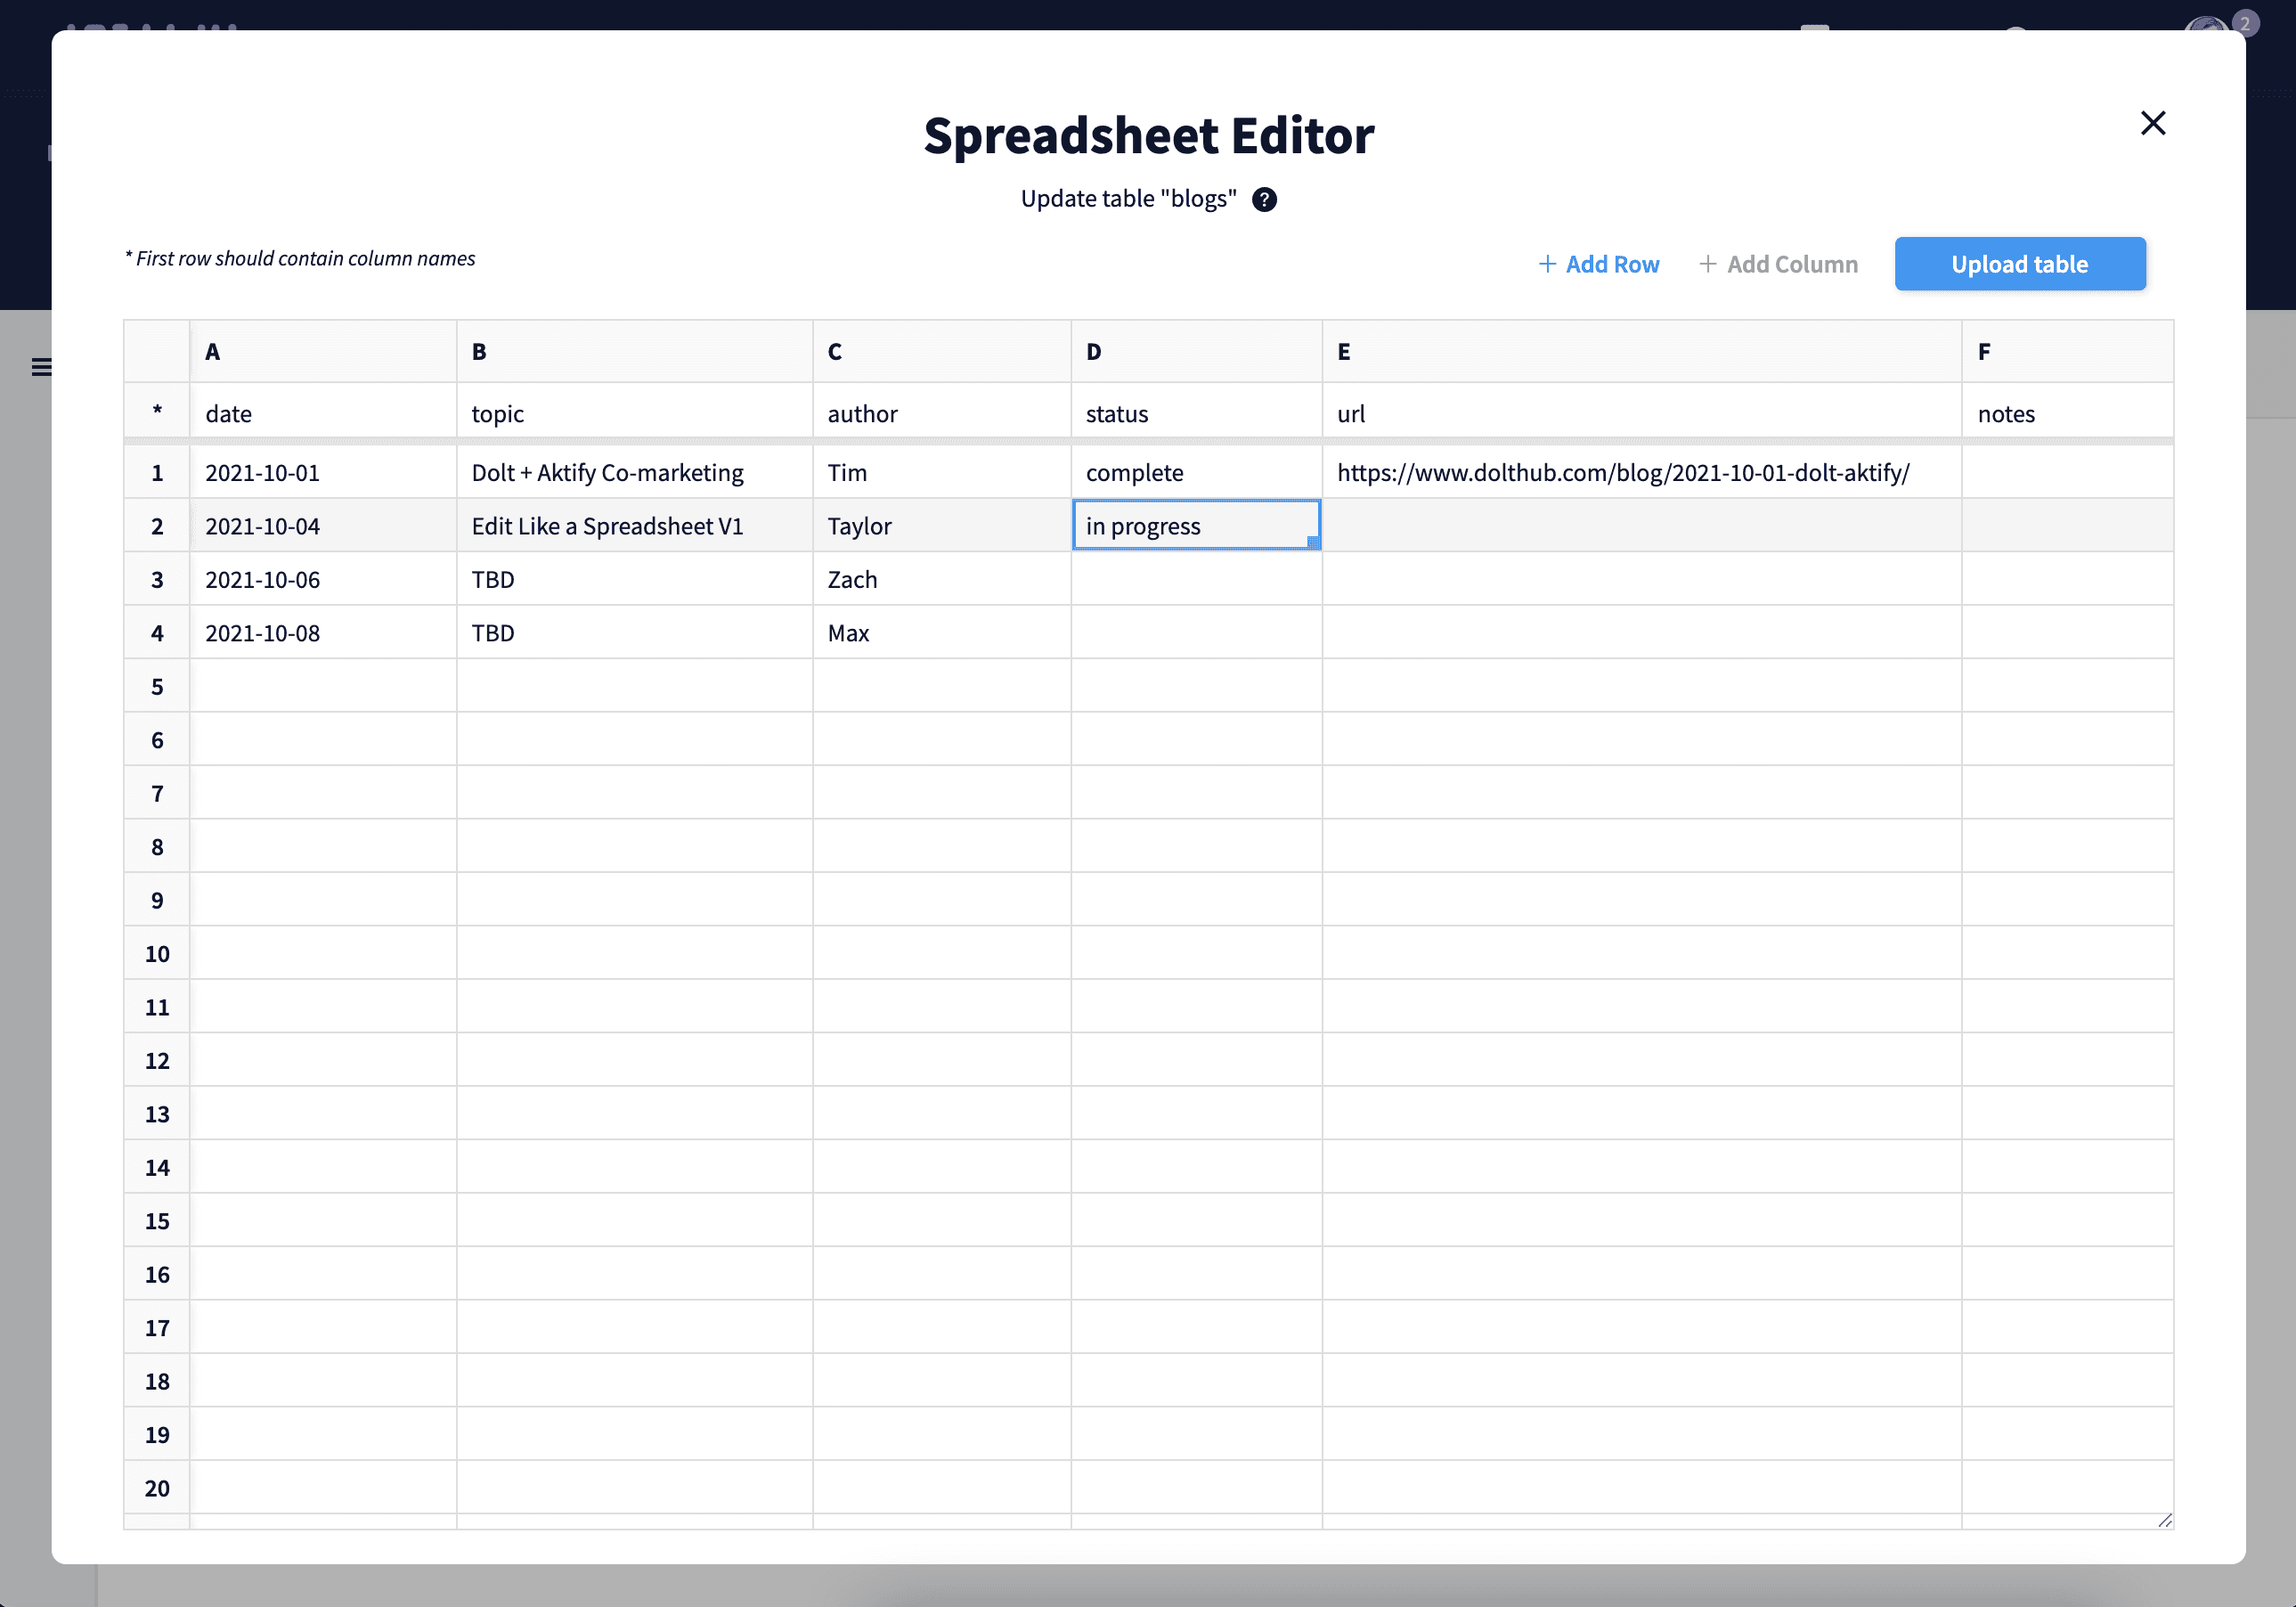Select column header F
Screen dimensions: 2296x1607
[x=2067, y=351]
